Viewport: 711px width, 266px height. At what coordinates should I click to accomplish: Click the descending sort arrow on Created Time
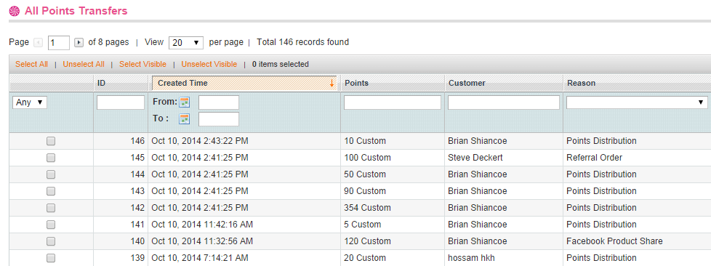(332, 83)
